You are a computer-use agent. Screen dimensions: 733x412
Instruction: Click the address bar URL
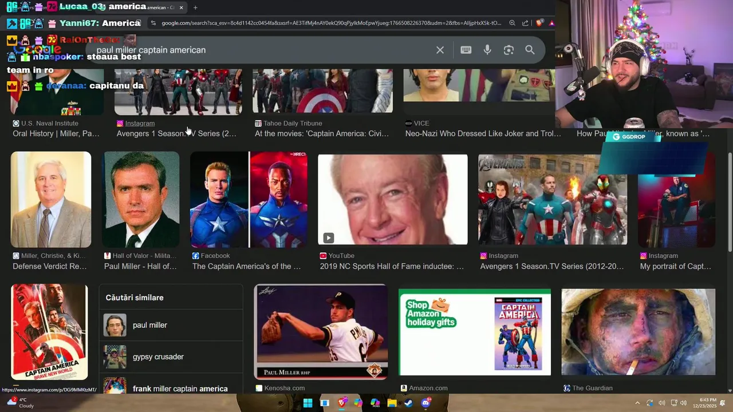tap(331, 23)
